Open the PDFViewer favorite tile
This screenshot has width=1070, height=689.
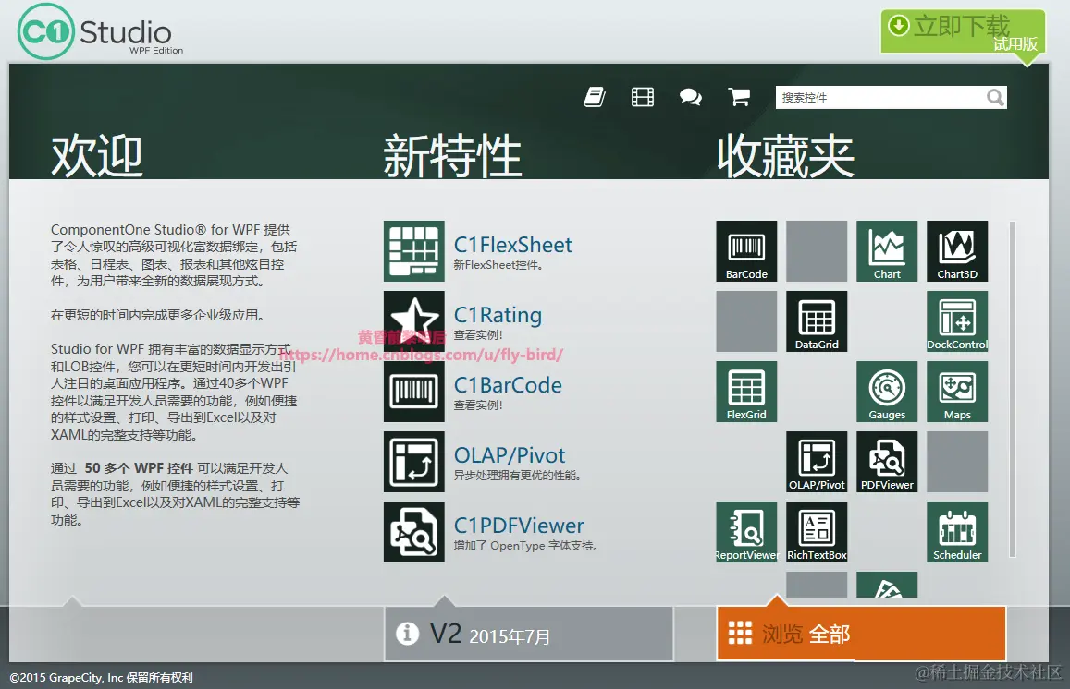coord(887,462)
